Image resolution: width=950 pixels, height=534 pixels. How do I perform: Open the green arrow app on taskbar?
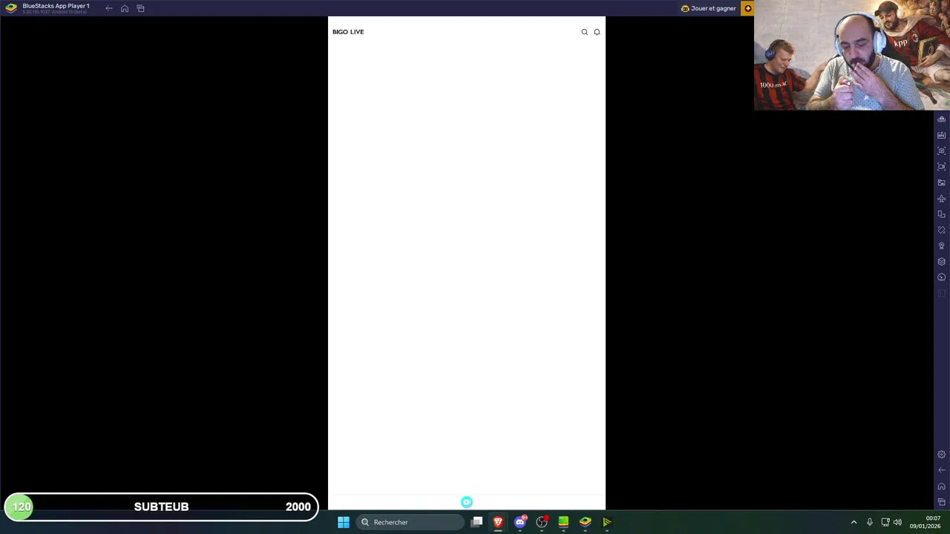607,522
